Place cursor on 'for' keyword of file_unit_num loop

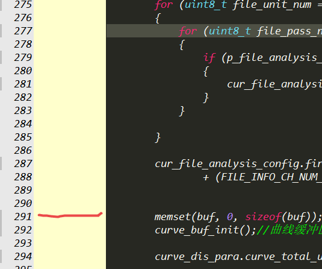[164, 5]
